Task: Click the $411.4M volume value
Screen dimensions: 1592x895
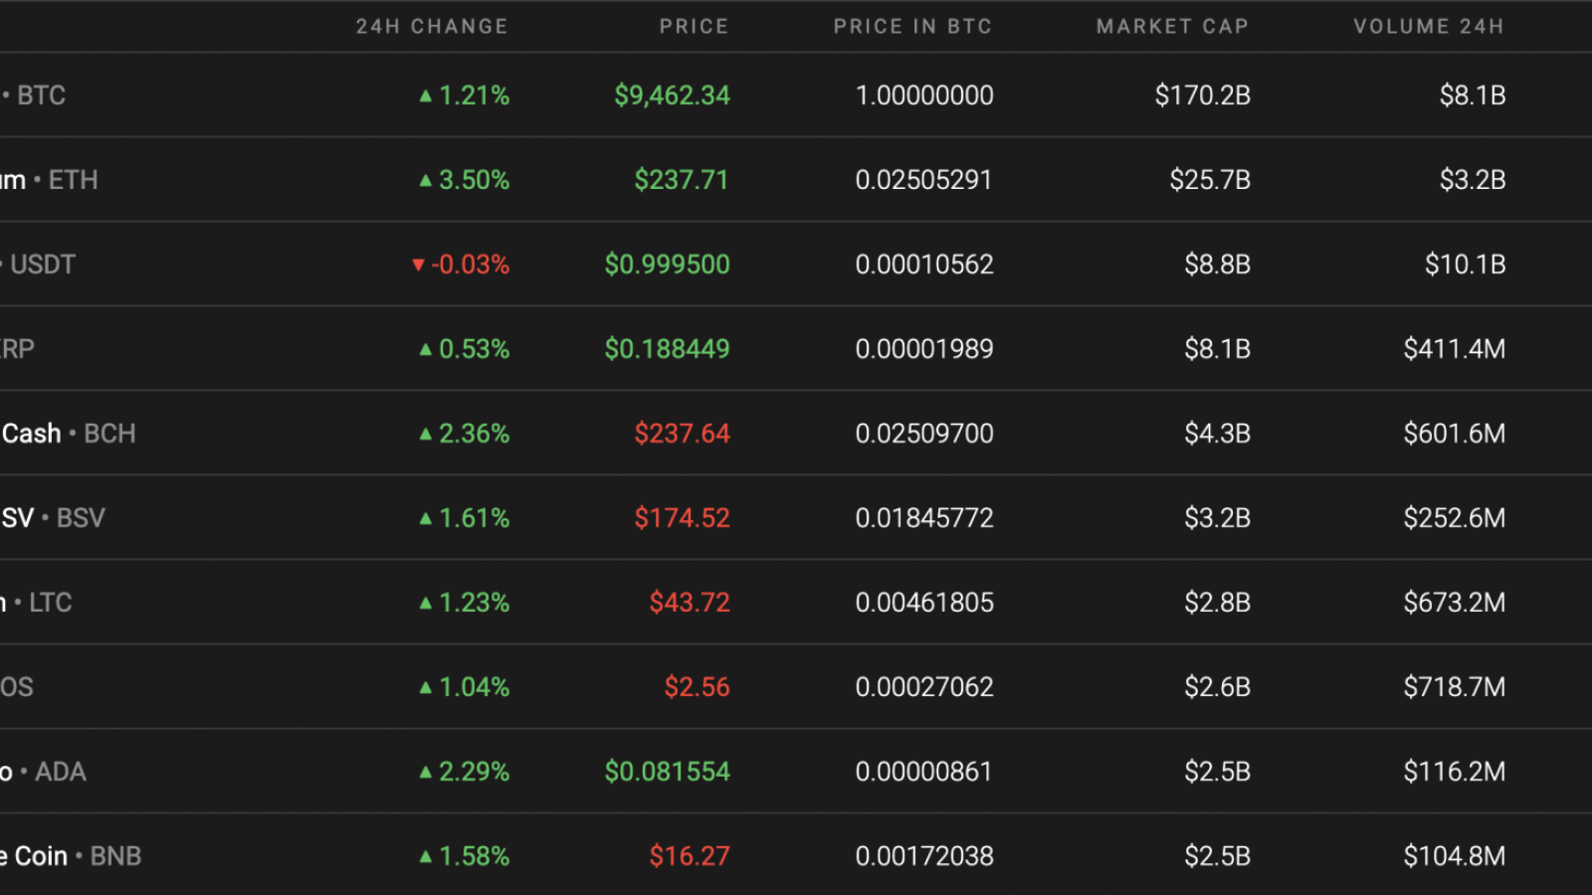Action: pyautogui.click(x=1454, y=349)
